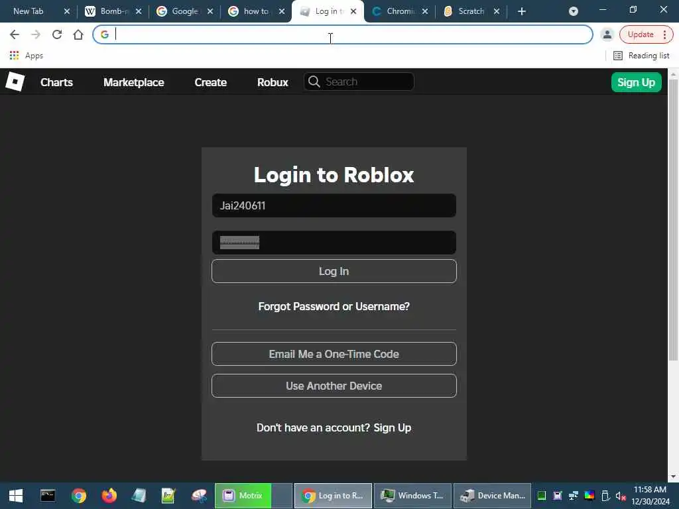The image size is (679, 509).
Task: Launch Chrome from the taskbar pinned icon
Action: click(x=79, y=496)
